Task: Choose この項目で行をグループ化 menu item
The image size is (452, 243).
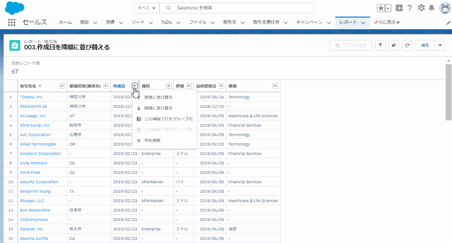Action: pyautogui.click(x=164, y=119)
